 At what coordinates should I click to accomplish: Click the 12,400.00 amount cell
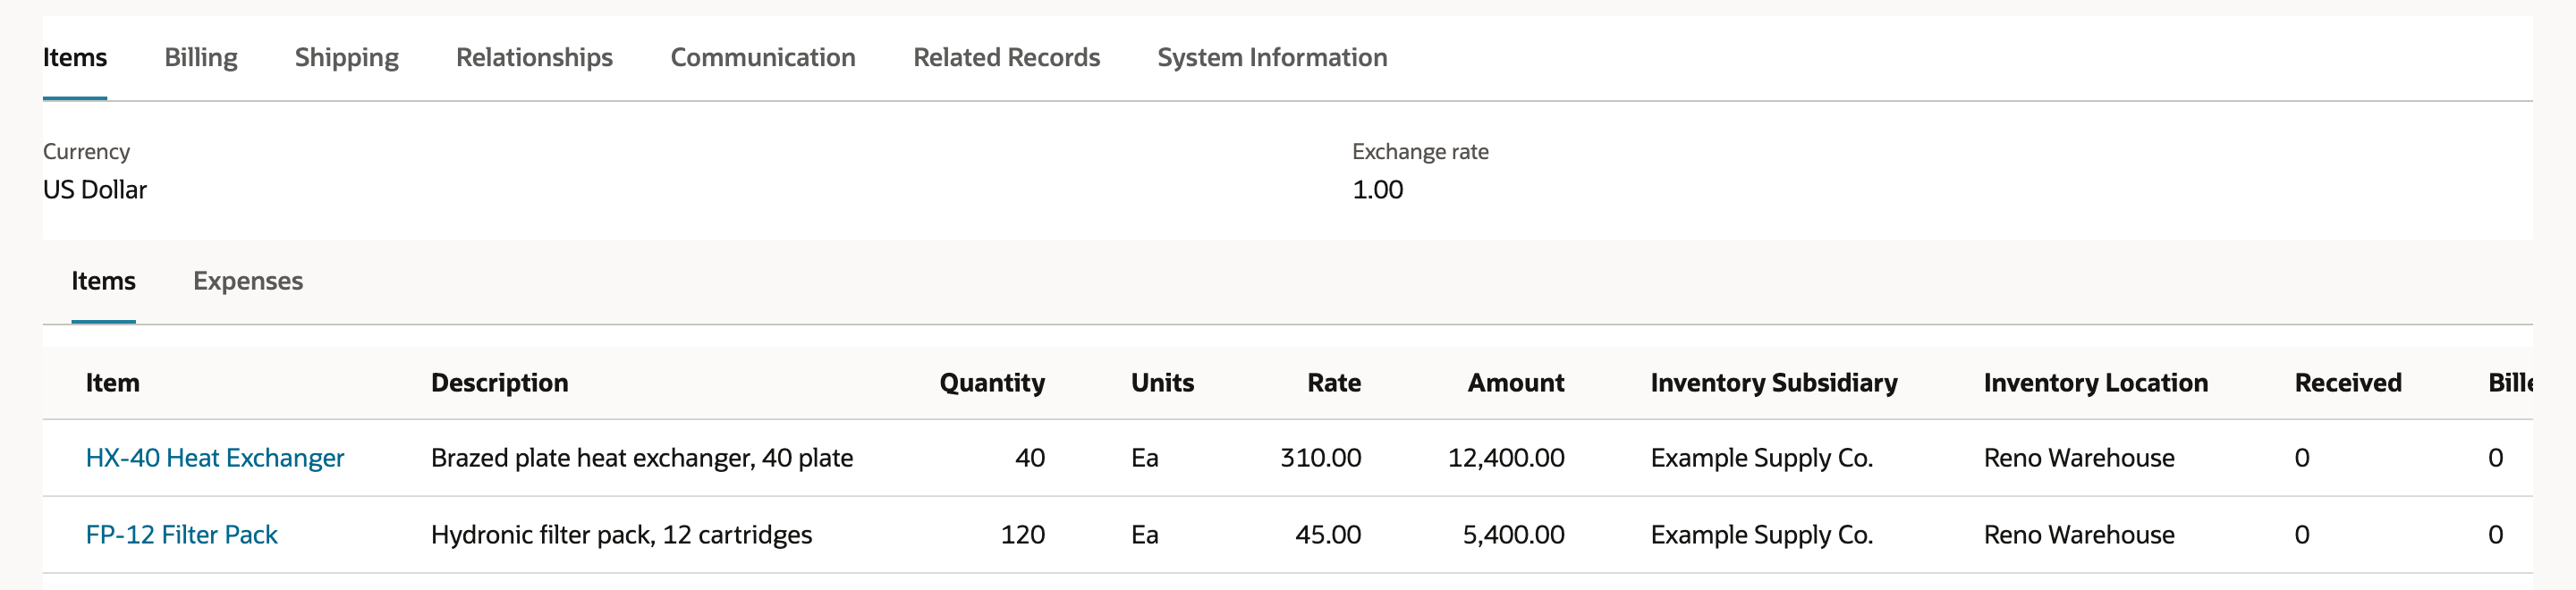(1506, 458)
